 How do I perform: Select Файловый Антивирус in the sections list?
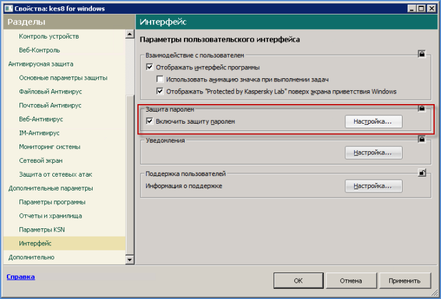tap(50, 91)
